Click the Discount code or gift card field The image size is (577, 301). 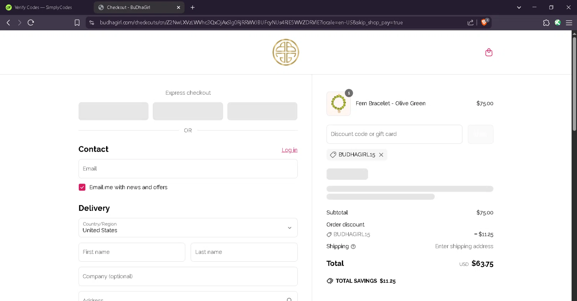tap(394, 134)
